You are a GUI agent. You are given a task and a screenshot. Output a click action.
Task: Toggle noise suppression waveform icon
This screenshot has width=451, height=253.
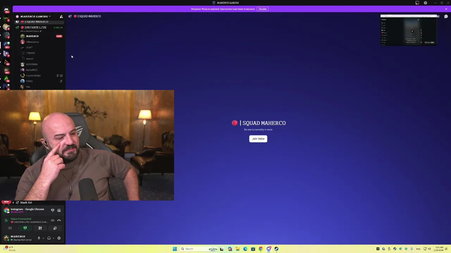click(52, 220)
